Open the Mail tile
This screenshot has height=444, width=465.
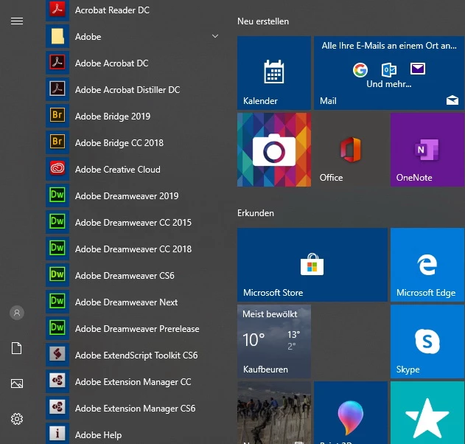point(389,73)
